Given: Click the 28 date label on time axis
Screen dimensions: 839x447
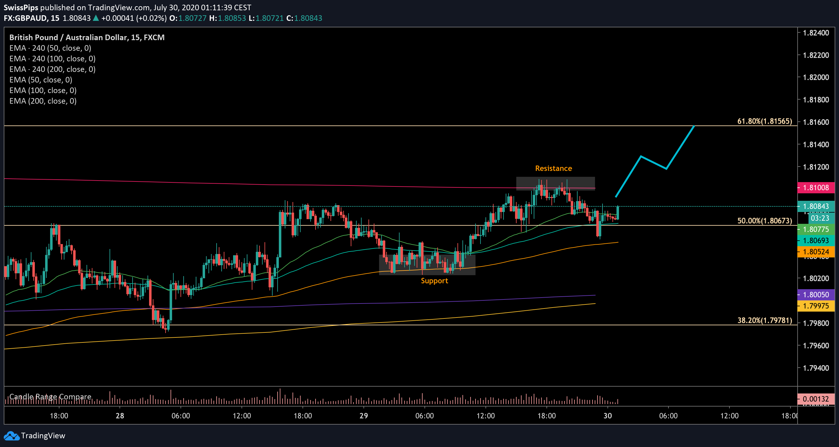Looking at the screenshot, I should point(120,416).
